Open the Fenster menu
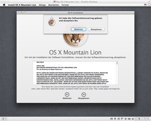Screen dimensions: 151x121 tap(65, 5)
